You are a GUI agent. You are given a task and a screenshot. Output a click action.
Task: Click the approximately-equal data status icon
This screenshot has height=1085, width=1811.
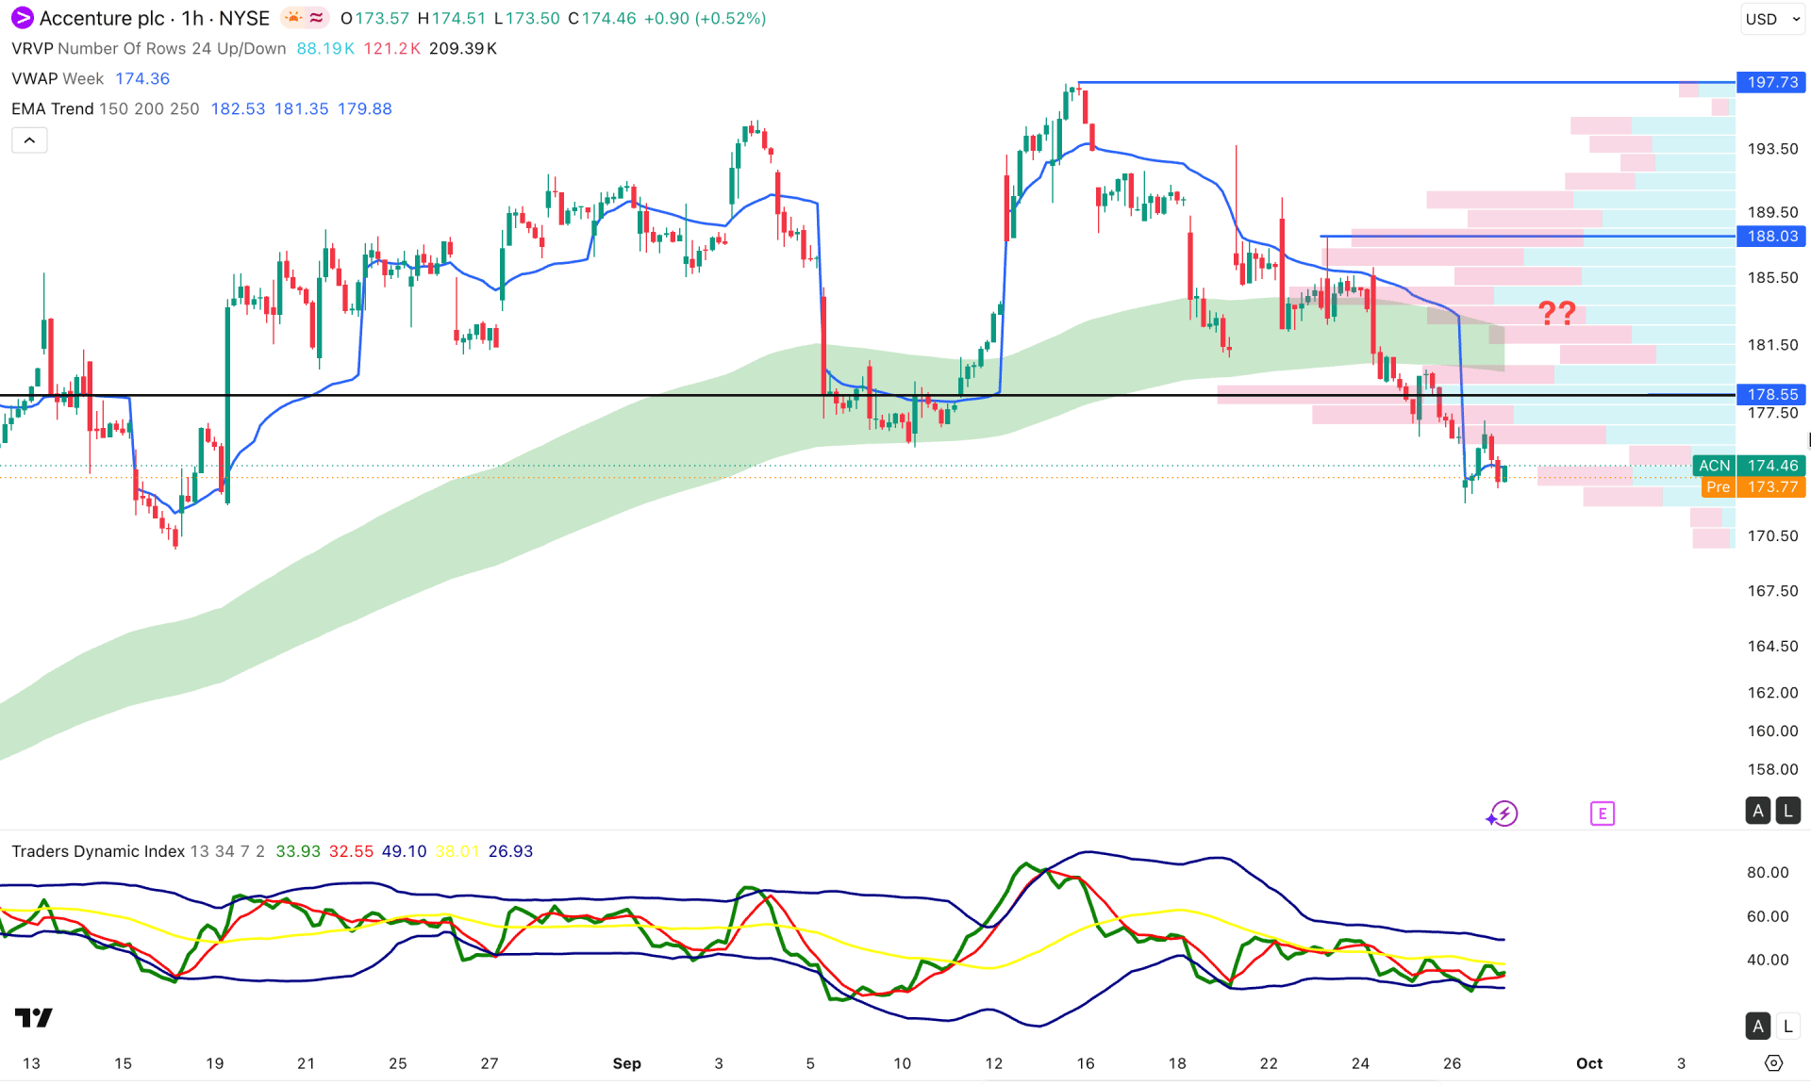[317, 18]
